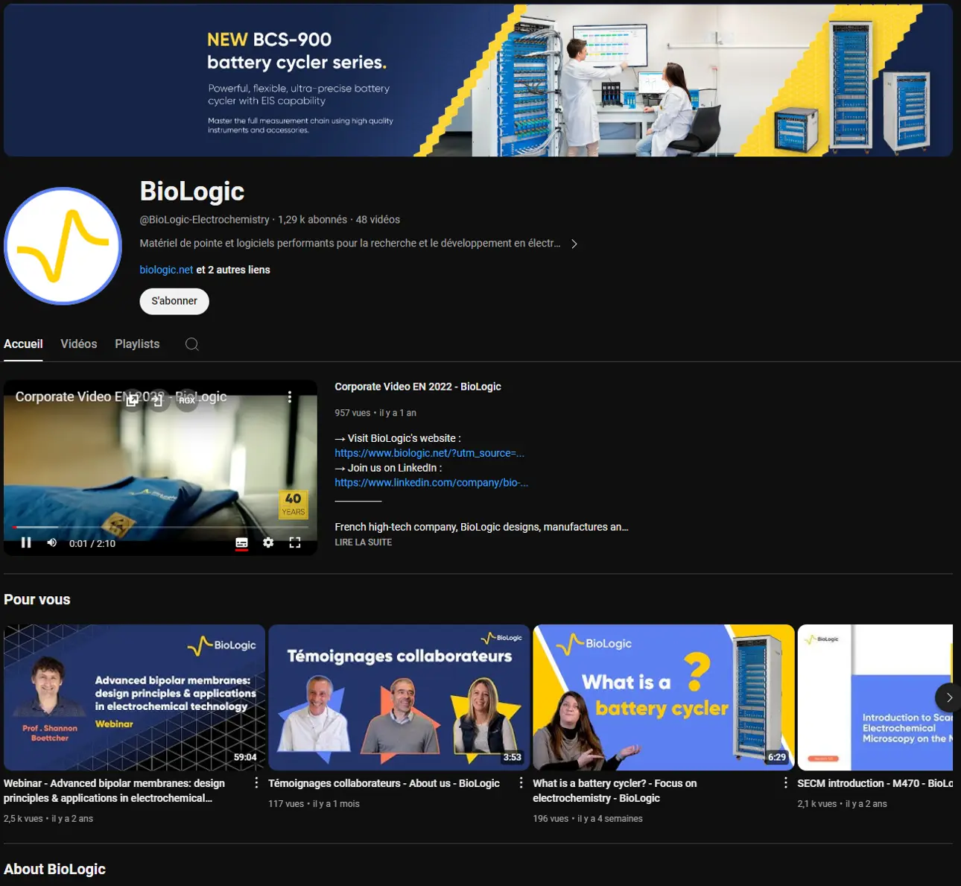This screenshot has width=961, height=886.
Task: Mute the video with the speaker icon
Action: click(x=52, y=542)
